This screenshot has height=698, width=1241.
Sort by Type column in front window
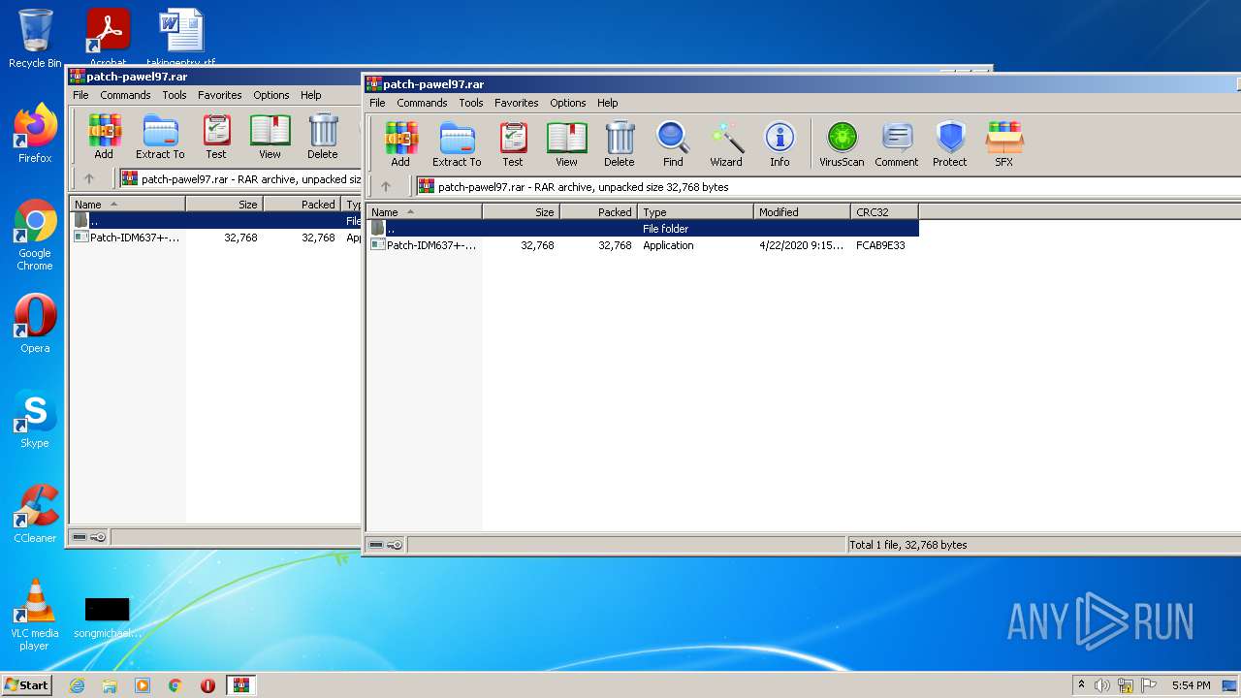tap(695, 211)
